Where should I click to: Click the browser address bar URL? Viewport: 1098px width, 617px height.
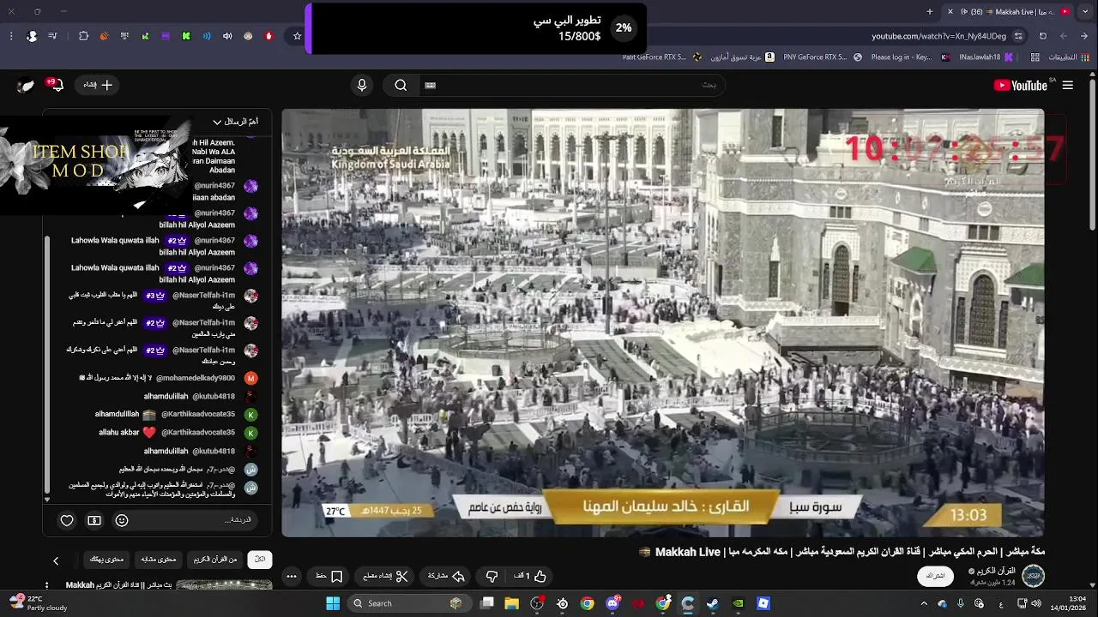coord(939,36)
